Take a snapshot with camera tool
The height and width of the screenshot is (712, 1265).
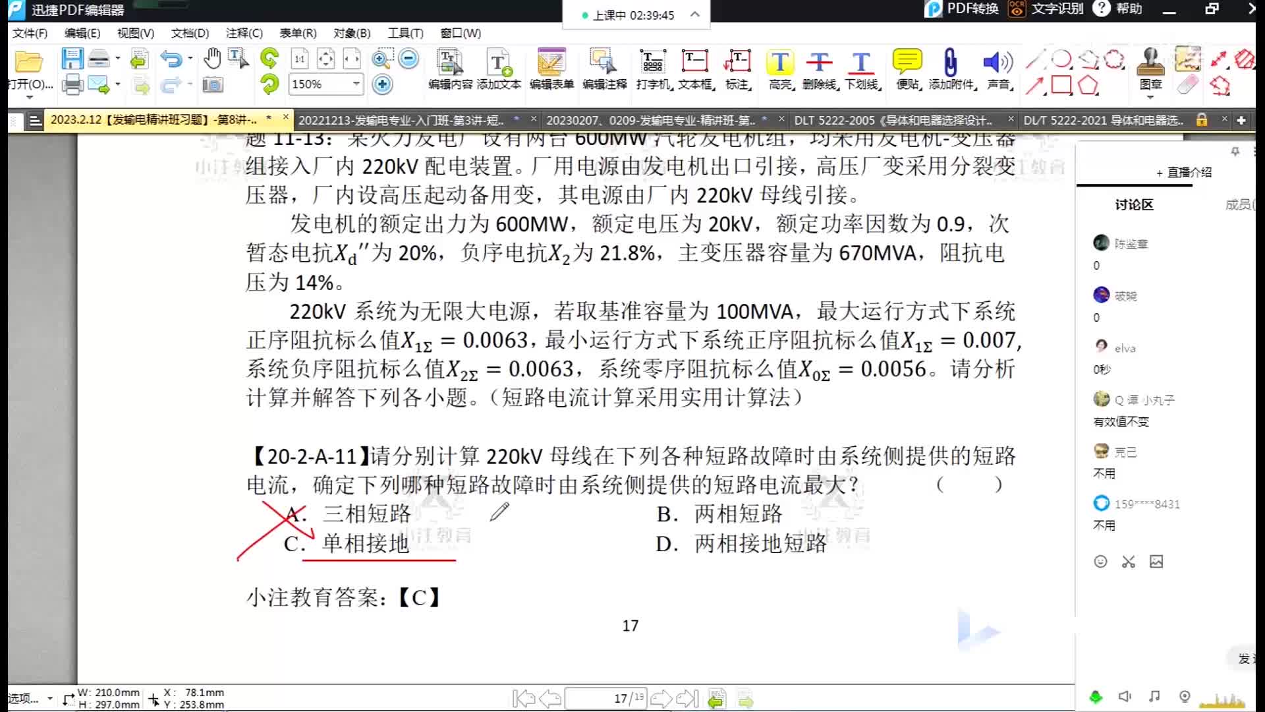point(212,85)
